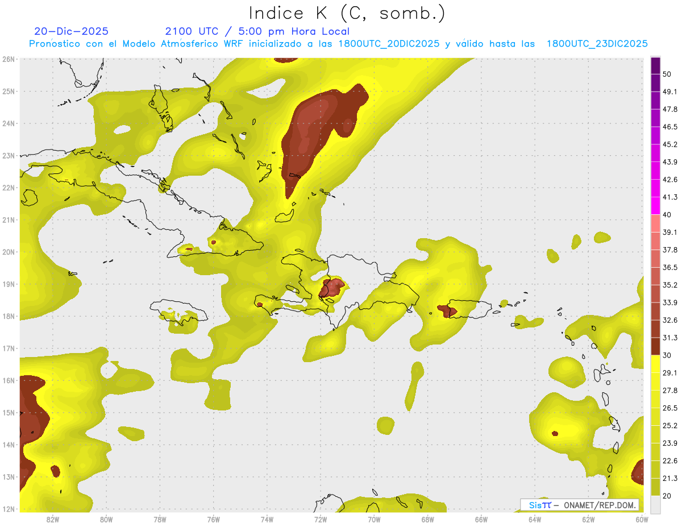Click the 82W longitude axis label

(53, 519)
